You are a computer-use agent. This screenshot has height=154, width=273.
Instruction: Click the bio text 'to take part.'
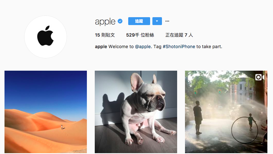209,47
